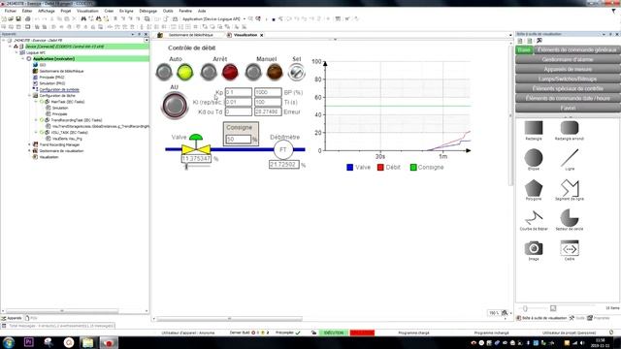Viewport: 621px width, 349px height.
Task: Open the Fichier menu
Action: [x=11, y=11]
